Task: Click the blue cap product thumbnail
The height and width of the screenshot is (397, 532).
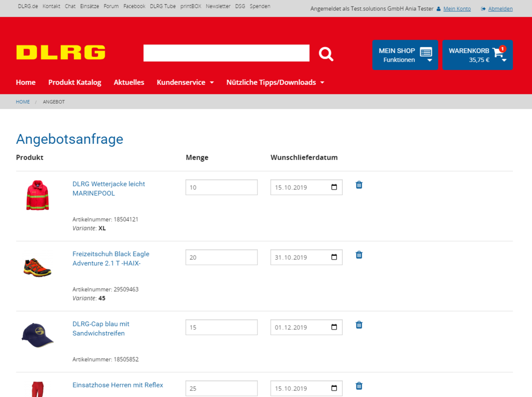Action: coord(37,335)
